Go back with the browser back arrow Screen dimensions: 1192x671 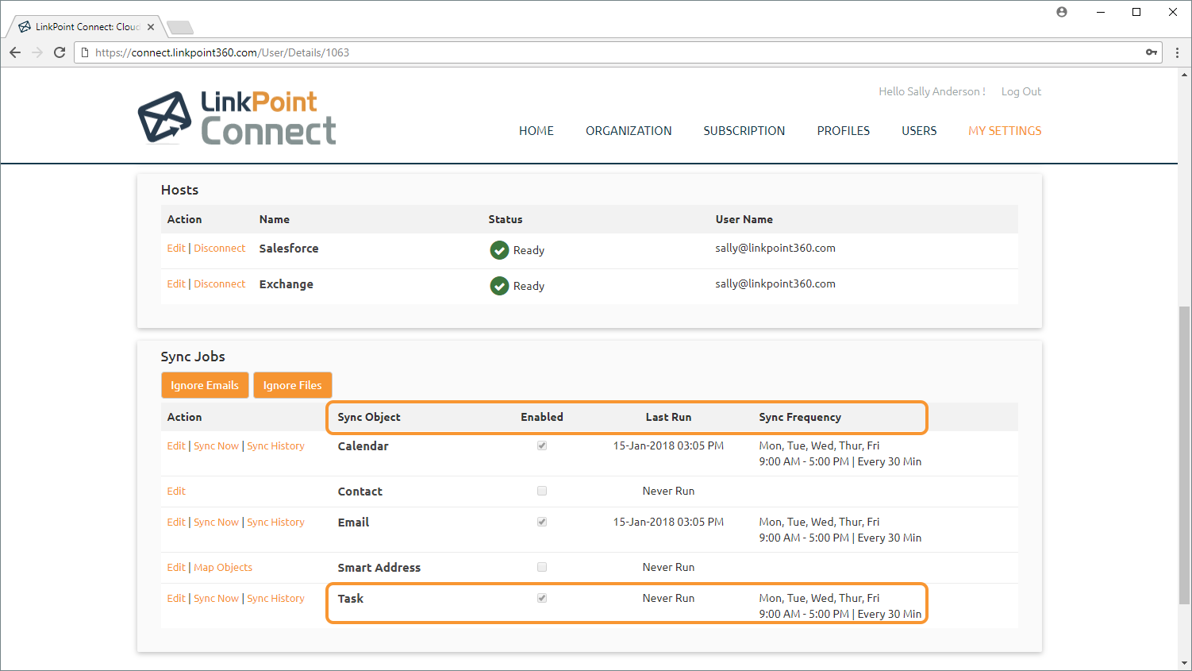15,52
